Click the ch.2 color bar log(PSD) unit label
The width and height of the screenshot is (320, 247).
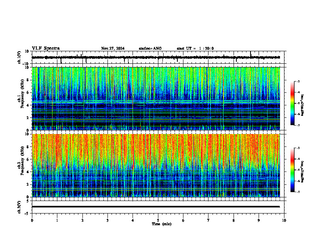[303, 172]
